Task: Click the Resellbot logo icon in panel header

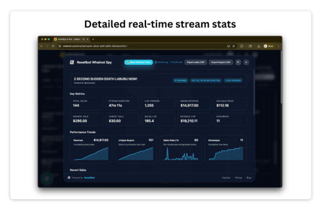Action: tap(72, 62)
